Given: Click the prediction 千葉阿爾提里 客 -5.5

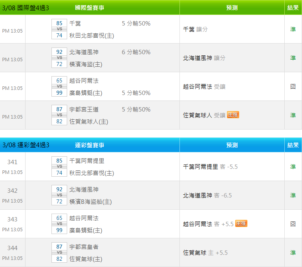Looking at the screenshot, I should click(210, 166).
